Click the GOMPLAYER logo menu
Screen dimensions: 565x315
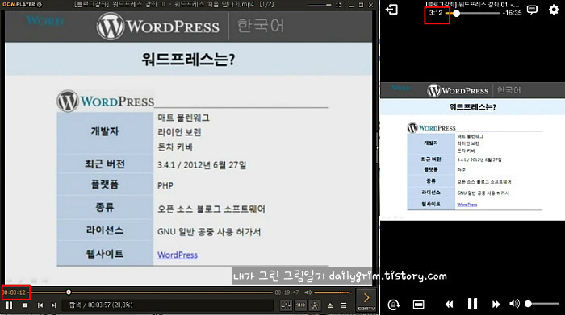[x=22, y=5]
